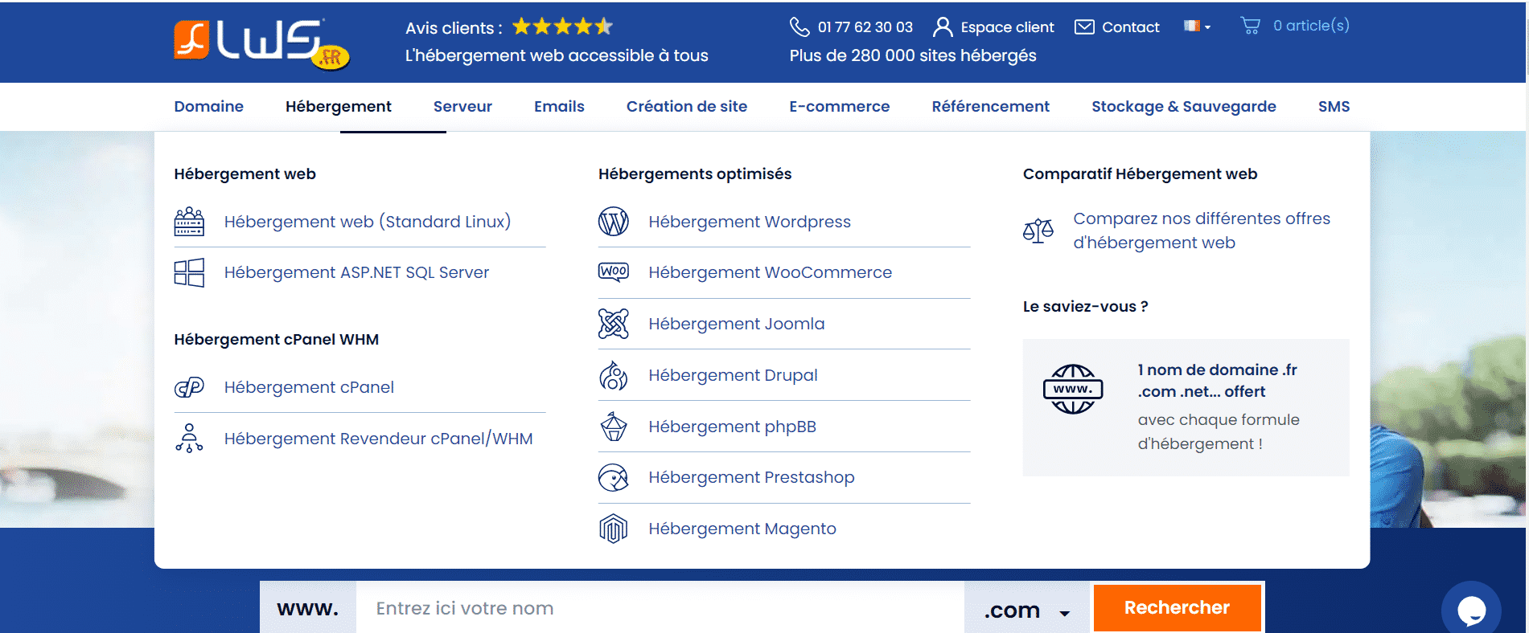Screen dimensions: 1529x633
Task: Open the Contact link
Action: pos(1130,27)
